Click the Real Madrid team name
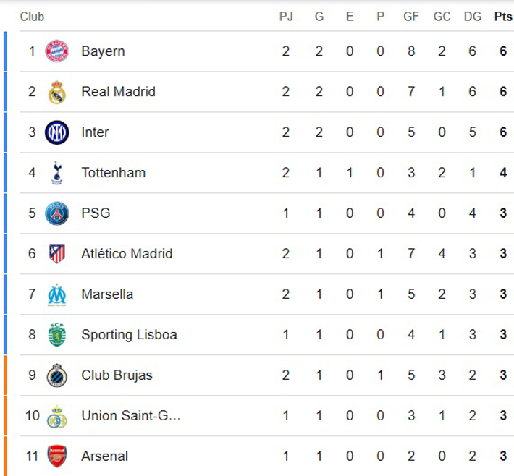514x476 pixels. [x=118, y=92]
